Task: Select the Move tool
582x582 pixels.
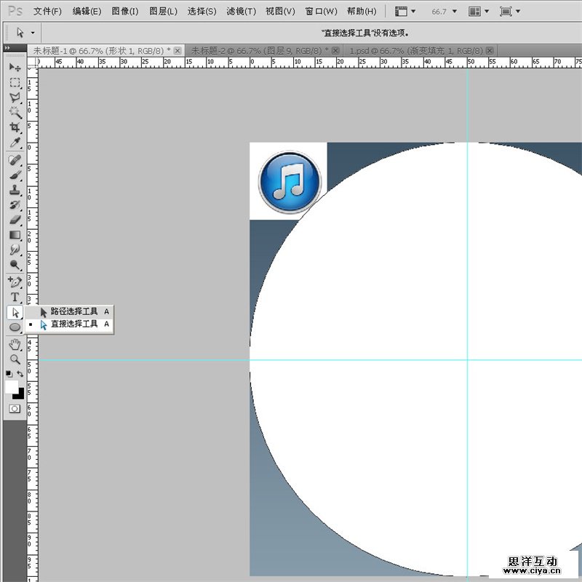Action: coord(15,67)
